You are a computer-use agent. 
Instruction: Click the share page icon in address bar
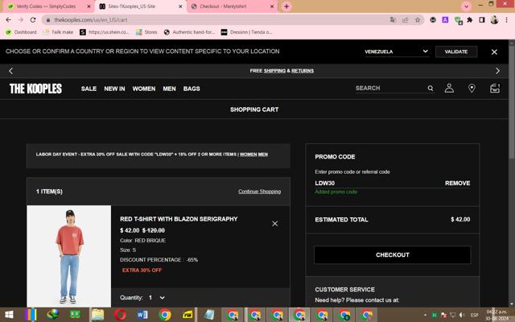coord(406,19)
